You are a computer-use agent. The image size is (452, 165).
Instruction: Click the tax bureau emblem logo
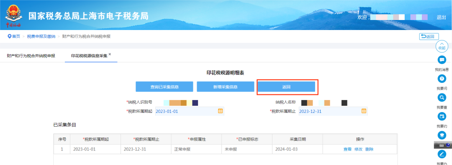pyautogui.click(x=13, y=15)
